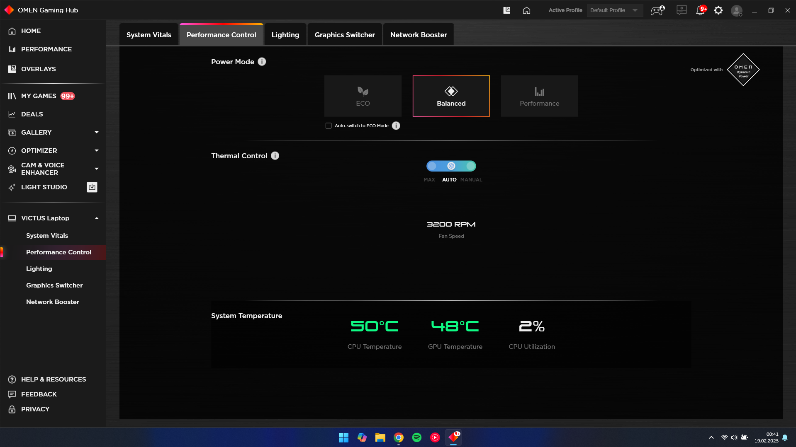
Task: Open the red play app in taskbar
Action: (435, 437)
